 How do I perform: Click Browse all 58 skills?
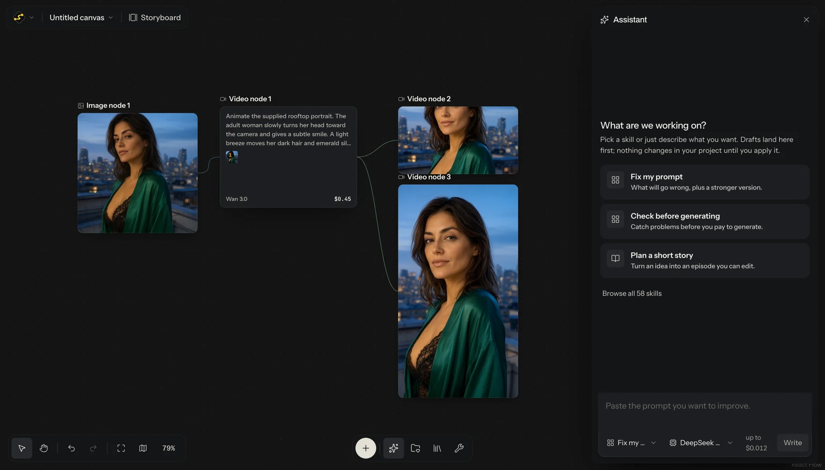632,293
